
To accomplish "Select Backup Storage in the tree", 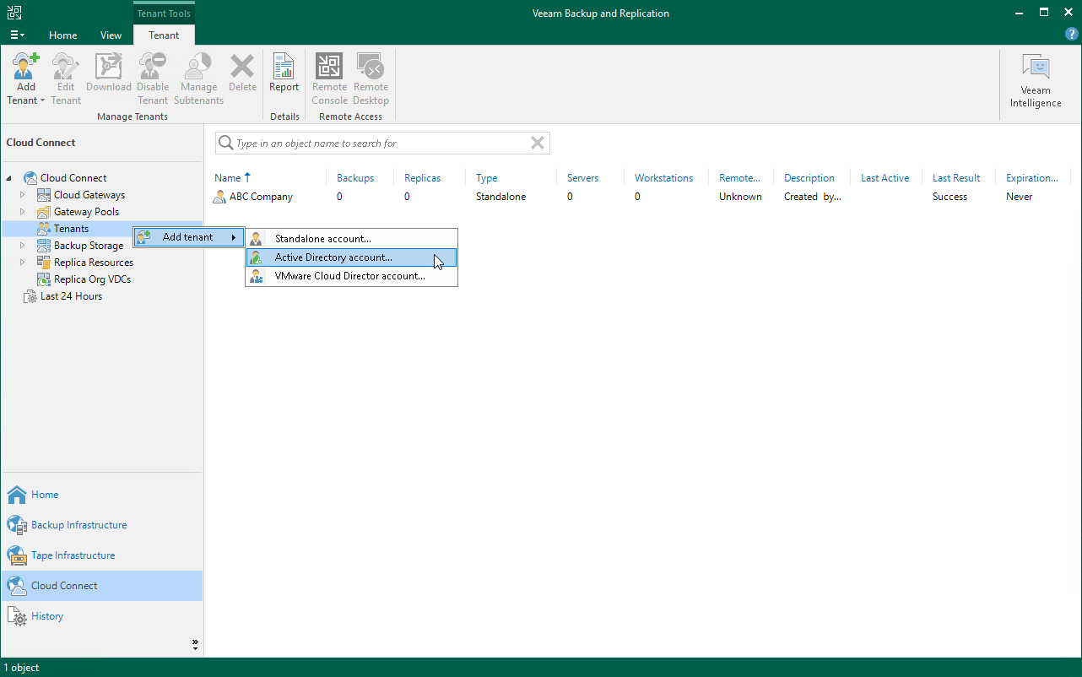I will [x=88, y=246].
